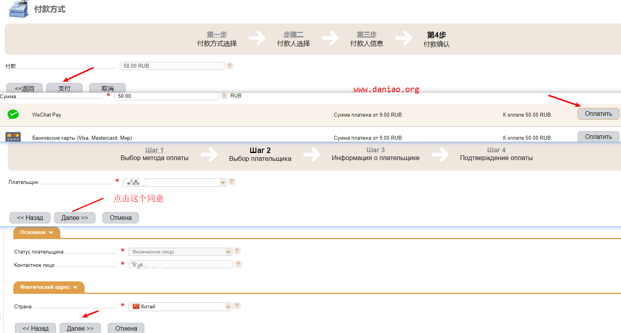Go to Шаг 1 payment method step
The width and height of the screenshot is (621, 333).
tap(154, 150)
